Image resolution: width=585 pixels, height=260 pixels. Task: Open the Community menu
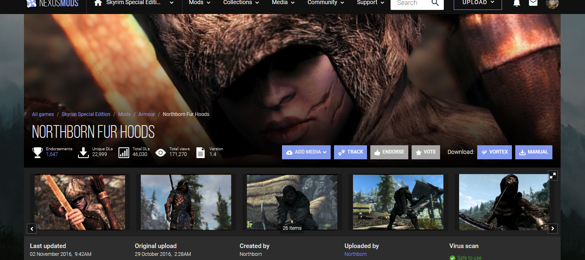326,2
